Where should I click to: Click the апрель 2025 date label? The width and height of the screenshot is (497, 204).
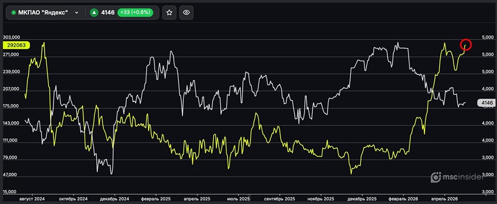click(x=197, y=199)
